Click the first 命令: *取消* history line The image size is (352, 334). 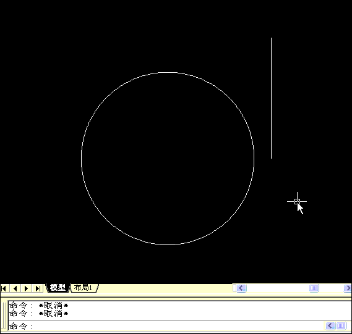pyautogui.click(x=38, y=306)
